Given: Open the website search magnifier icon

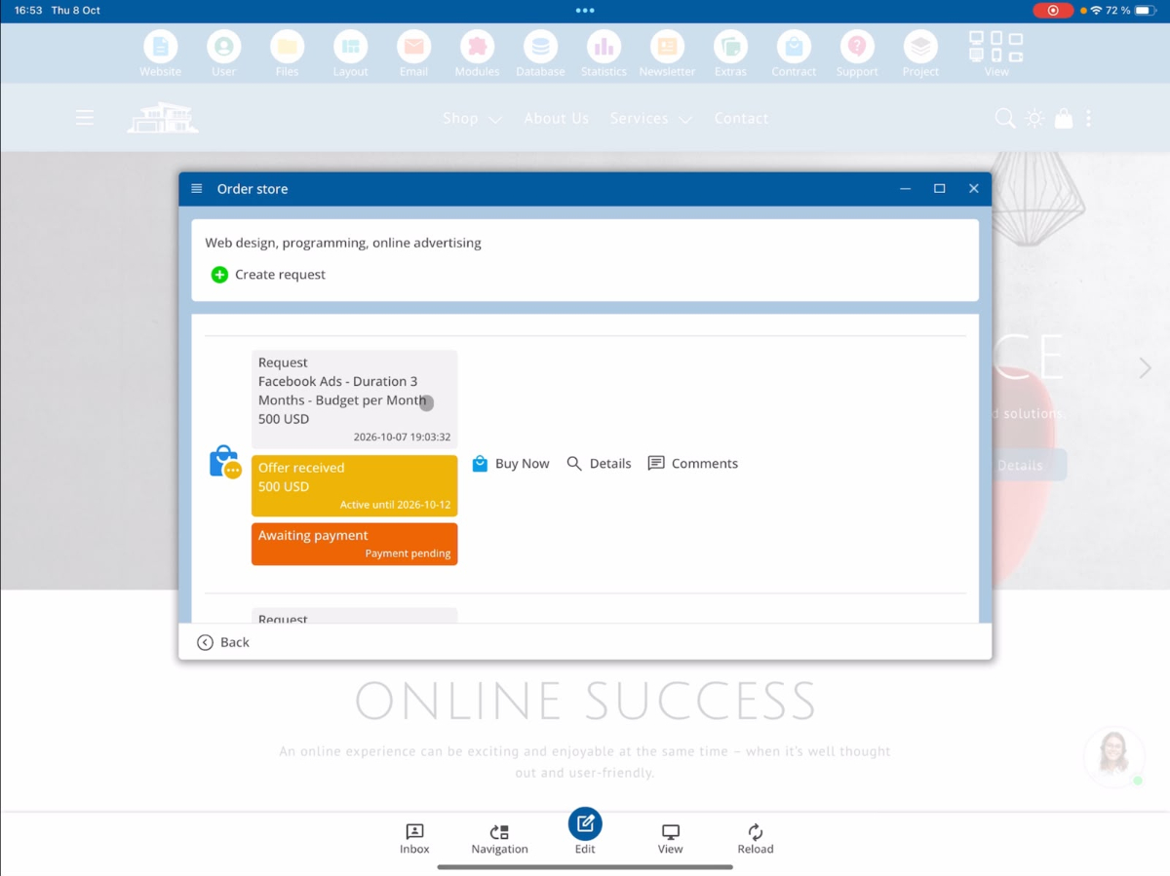Looking at the screenshot, I should tap(1004, 119).
